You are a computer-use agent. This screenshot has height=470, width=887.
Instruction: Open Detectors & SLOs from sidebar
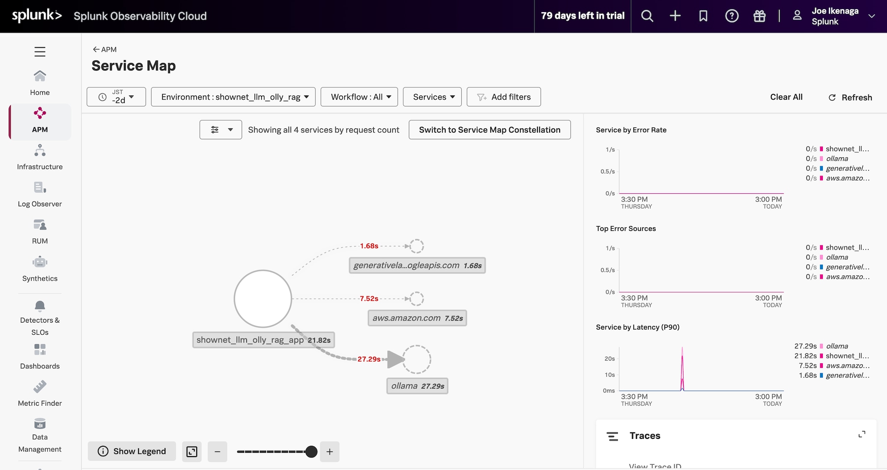coord(40,318)
